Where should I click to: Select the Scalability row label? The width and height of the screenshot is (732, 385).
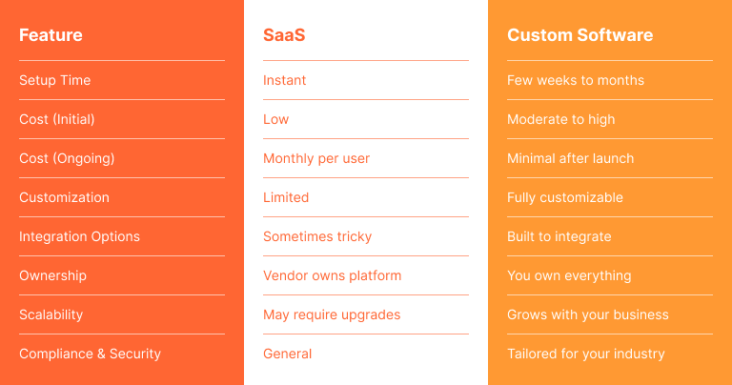(51, 314)
